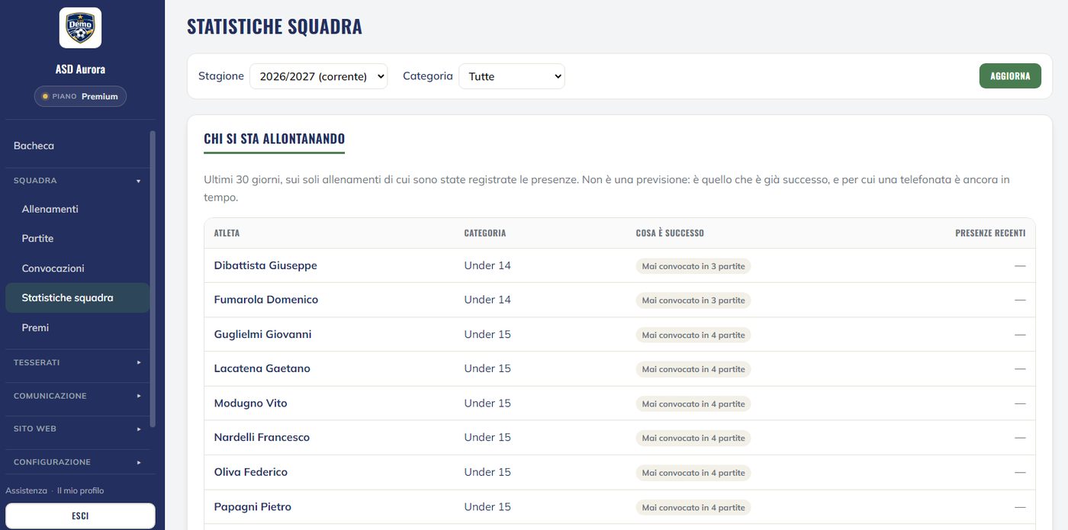The width and height of the screenshot is (1068, 530).
Task: Expand the Comunicazione section
Action: point(77,396)
